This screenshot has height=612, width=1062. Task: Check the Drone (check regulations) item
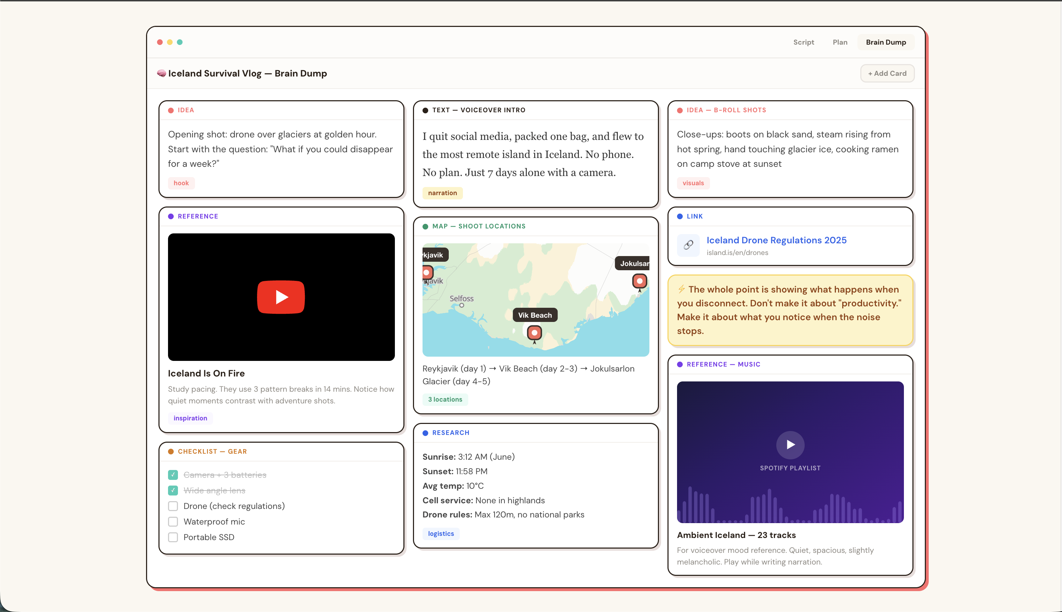(x=173, y=506)
